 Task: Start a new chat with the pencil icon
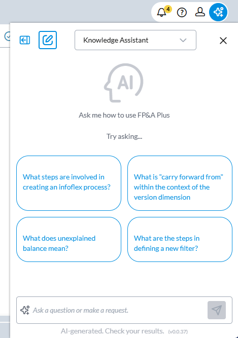pyautogui.click(x=48, y=40)
